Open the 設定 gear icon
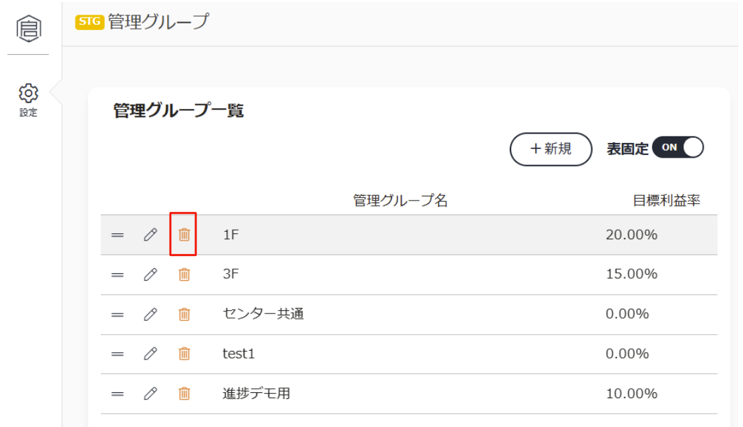743x427 pixels. pos(29,94)
